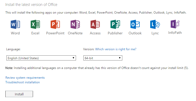Click the Access app icon
Image resolution: width=196 pixels, height=101 pixels.
coord(95,24)
